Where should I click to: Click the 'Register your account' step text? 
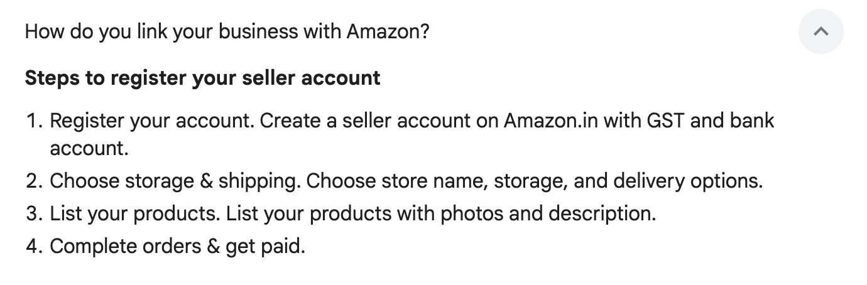[x=151, y=120]
